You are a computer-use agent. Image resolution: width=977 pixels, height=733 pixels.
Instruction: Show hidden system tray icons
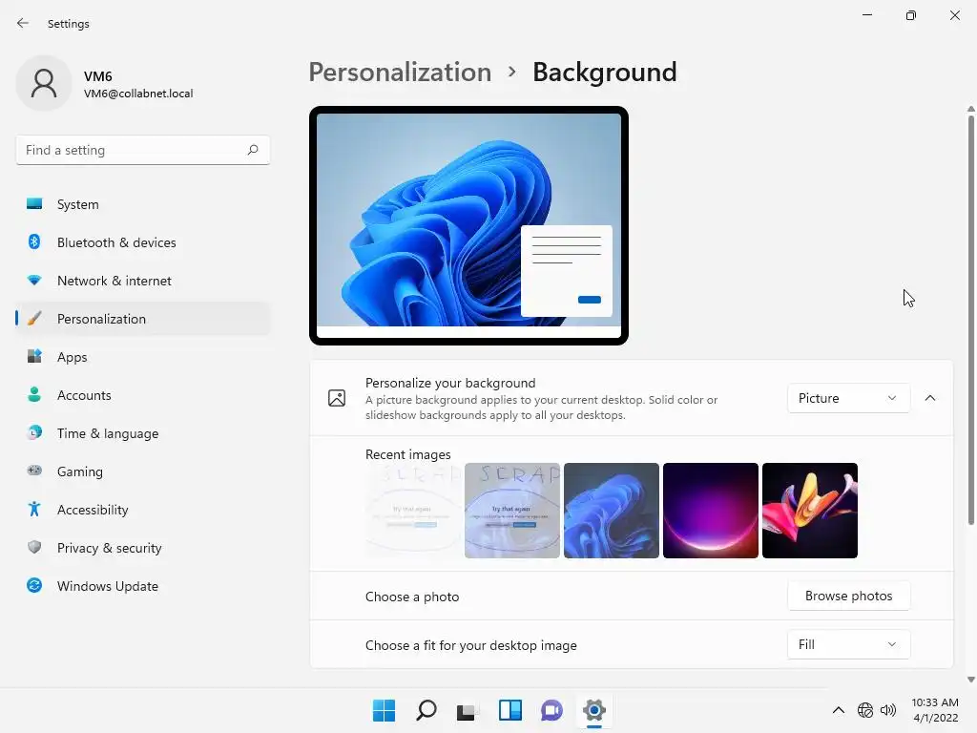[x=839, y=710]
